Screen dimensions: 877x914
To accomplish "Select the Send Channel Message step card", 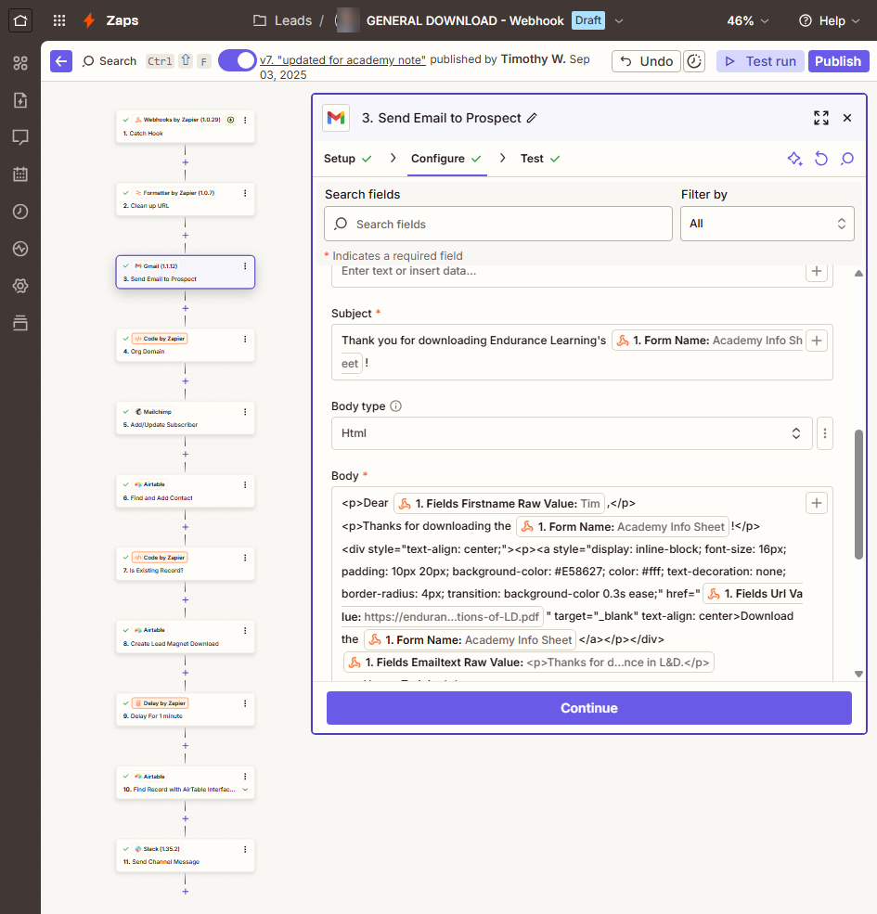I will tap(186, 856).
